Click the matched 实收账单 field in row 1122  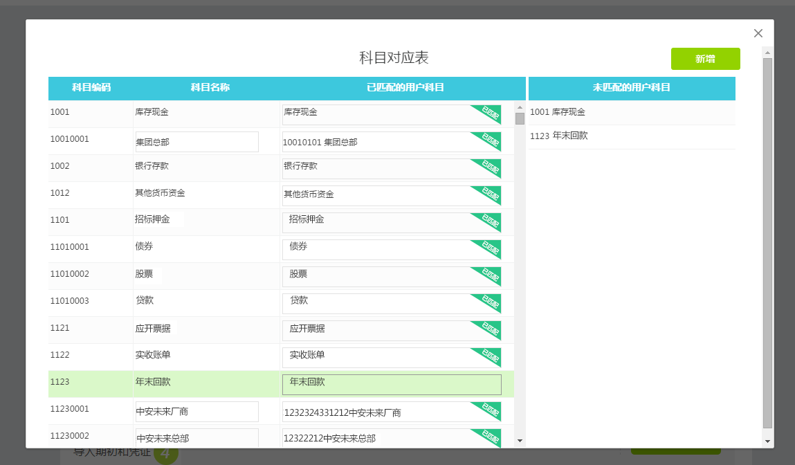(x=392, y=358)
